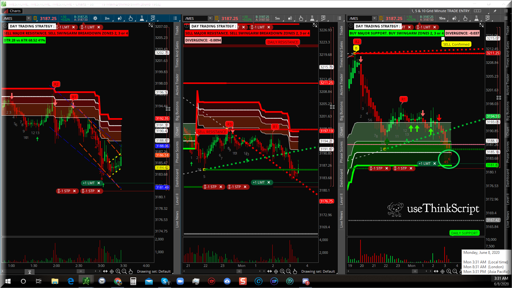Cancel second -1 STP order on middle chart
This screenshot has height=288, width=512.
coord(245,187)
